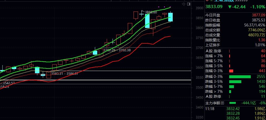
Task: Click the diamond marker icon above the chart
Action: coord(184,4)
